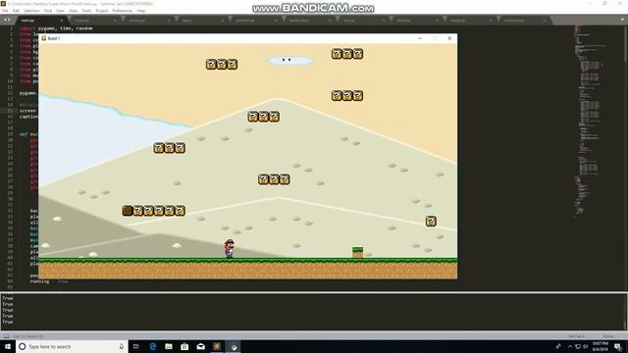Open the View menu
The height and width of the screenshot is (353, 628).
tap(60, 11)
